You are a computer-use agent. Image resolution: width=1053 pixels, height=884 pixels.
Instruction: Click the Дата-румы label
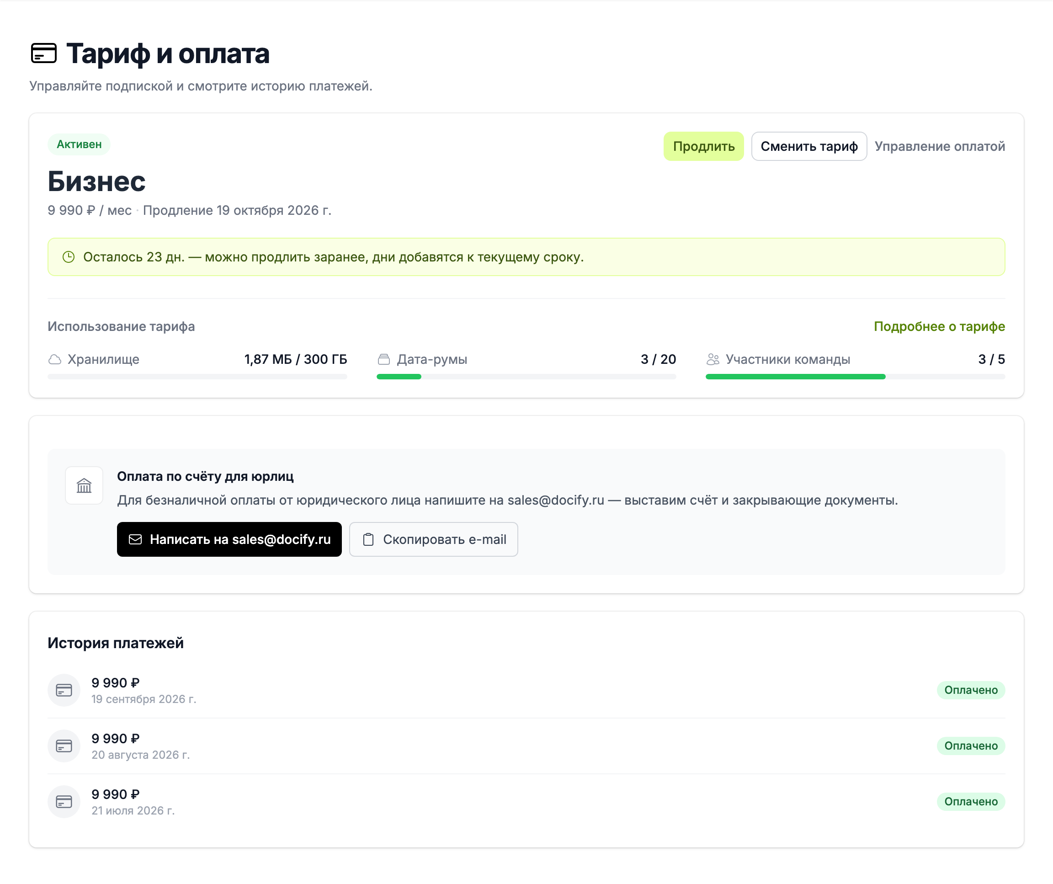[x=432, y=360]
